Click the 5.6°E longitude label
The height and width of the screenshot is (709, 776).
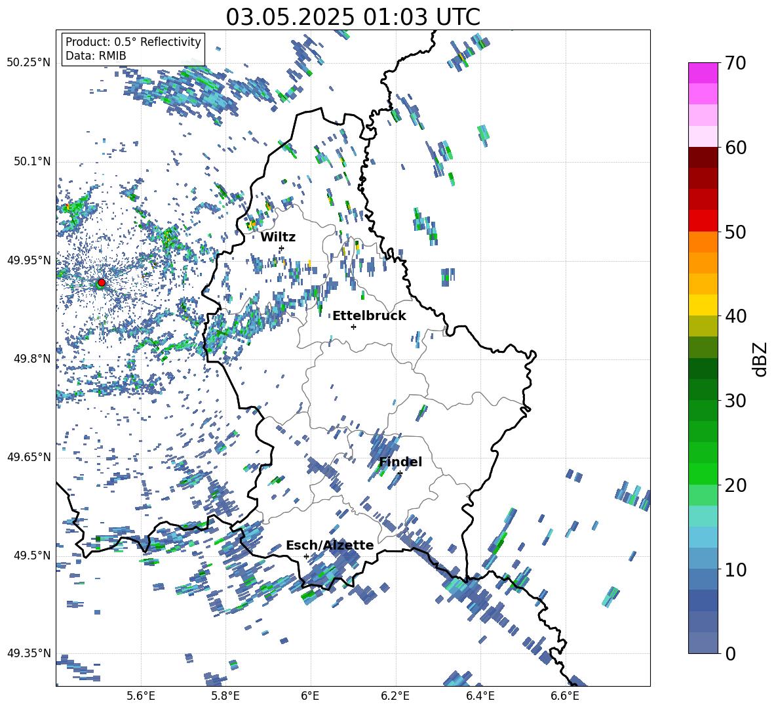pos(141,696)
